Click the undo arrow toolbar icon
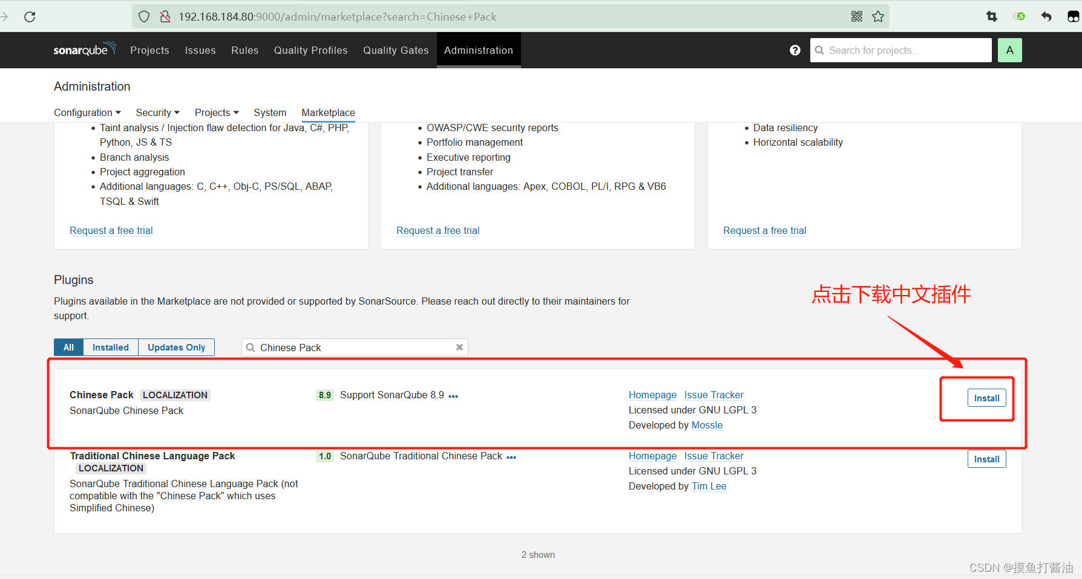Viewport: 1082px width, 579px height. pyautogui.click(x=1046, y=17)
